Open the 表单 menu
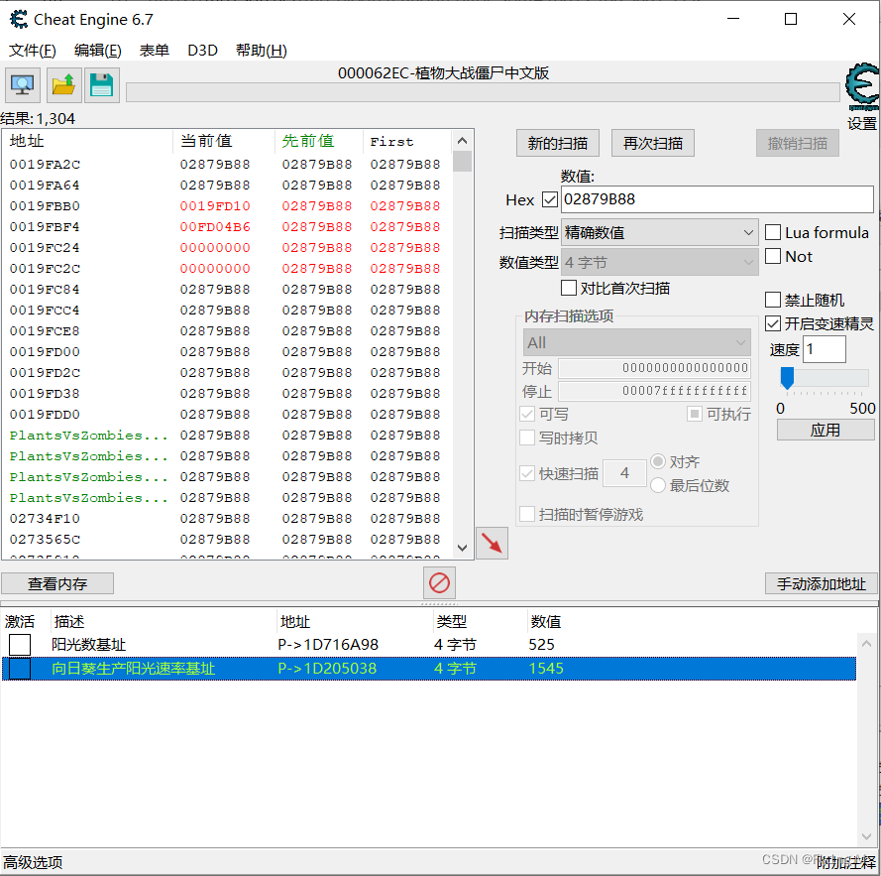Screen dimensions: 881x876 coord(154,51)
